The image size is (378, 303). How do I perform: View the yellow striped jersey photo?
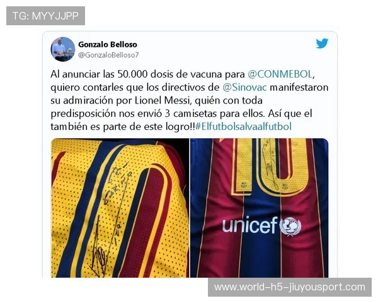(x=120, y=208)
